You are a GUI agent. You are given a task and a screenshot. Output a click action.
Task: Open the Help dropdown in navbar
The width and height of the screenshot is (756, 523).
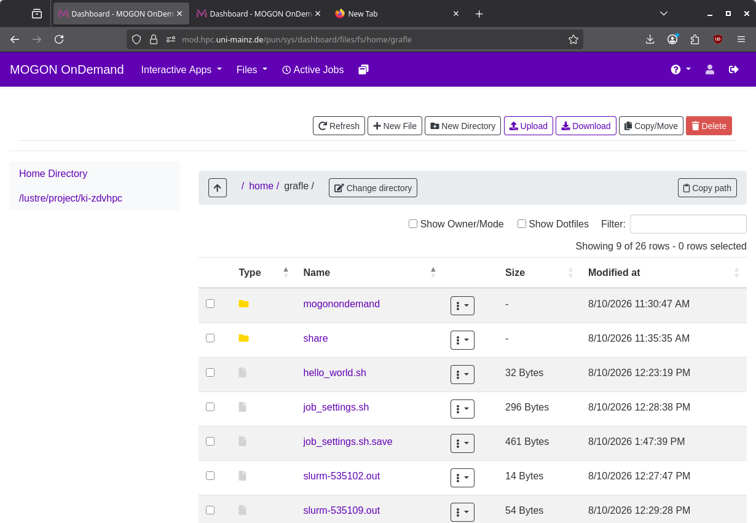tap(681, 69)
